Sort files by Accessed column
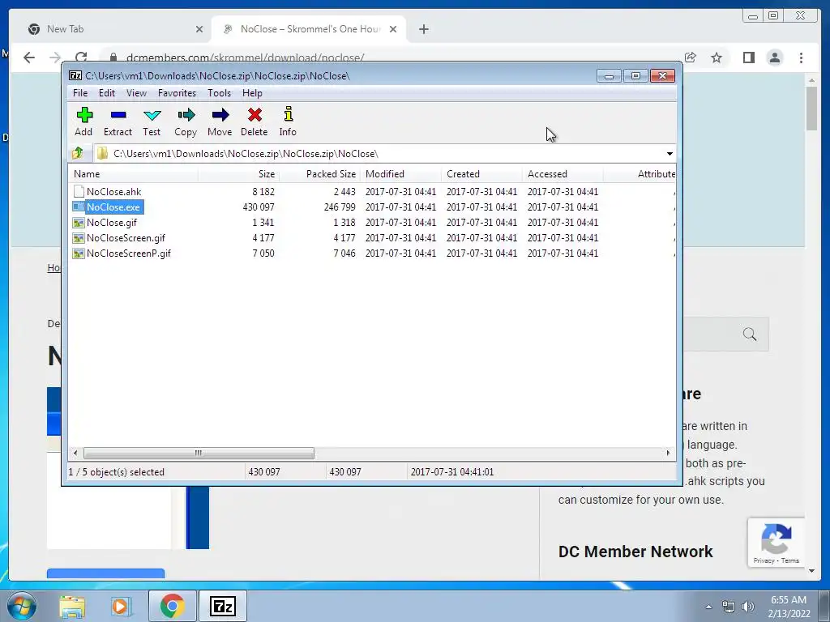The height and width of the screenshot is (622, 830). tap(563, 174)
